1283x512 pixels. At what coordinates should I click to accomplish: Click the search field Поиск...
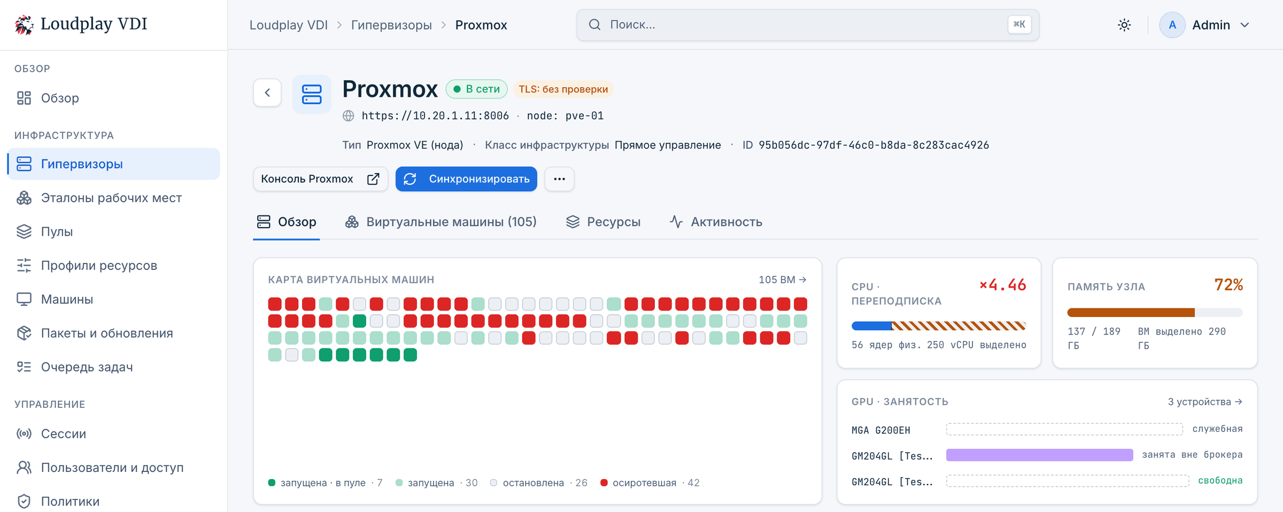pyautogui.click(x=808, y=25)
